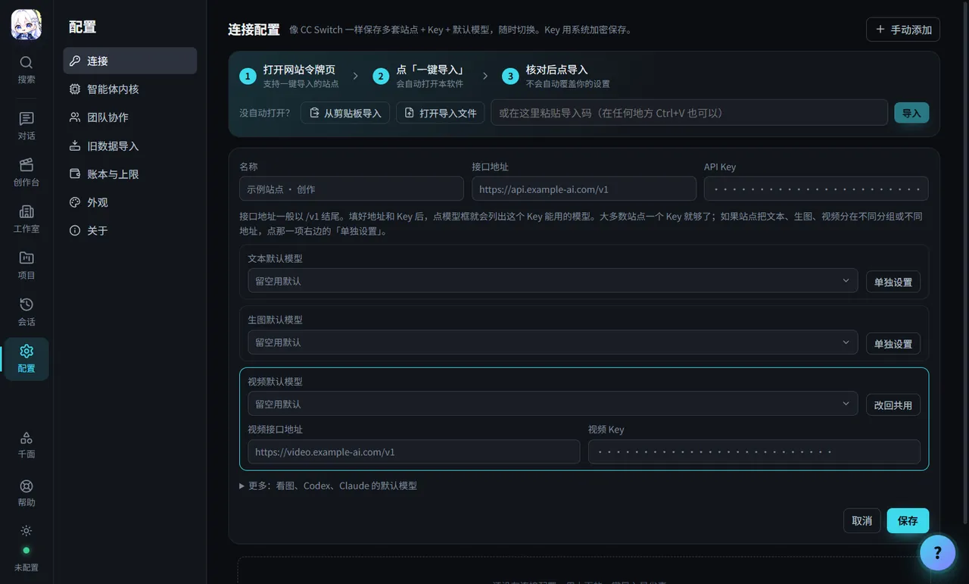The image size is (969, 584).
Task: Click the 导入 button beside the paste field
Action: click(x=911, y=113)
